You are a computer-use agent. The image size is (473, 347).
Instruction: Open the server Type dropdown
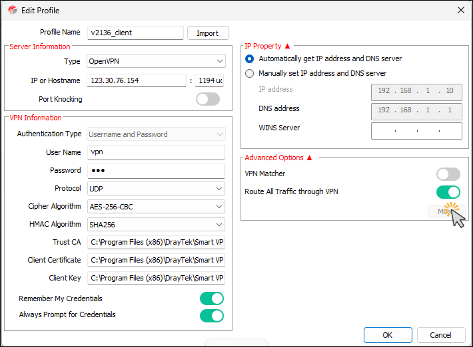point(157,62)
